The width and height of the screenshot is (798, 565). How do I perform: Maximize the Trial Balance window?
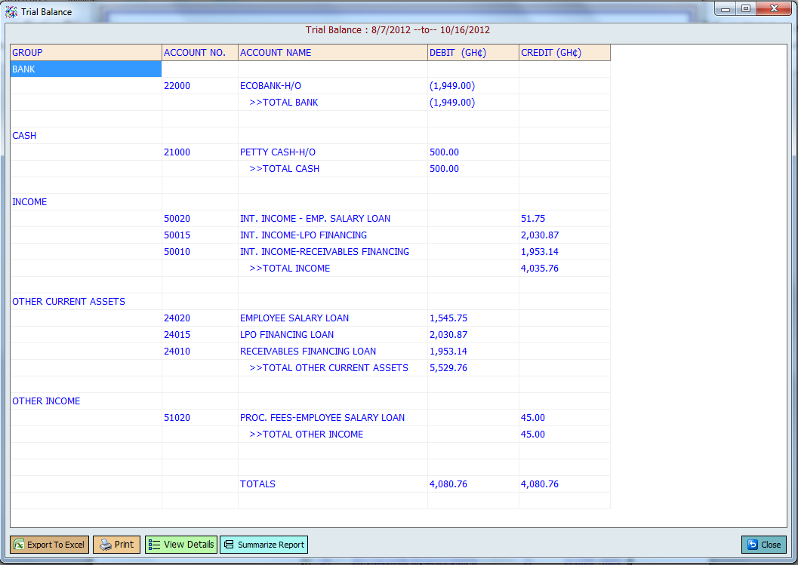point(746,8)
